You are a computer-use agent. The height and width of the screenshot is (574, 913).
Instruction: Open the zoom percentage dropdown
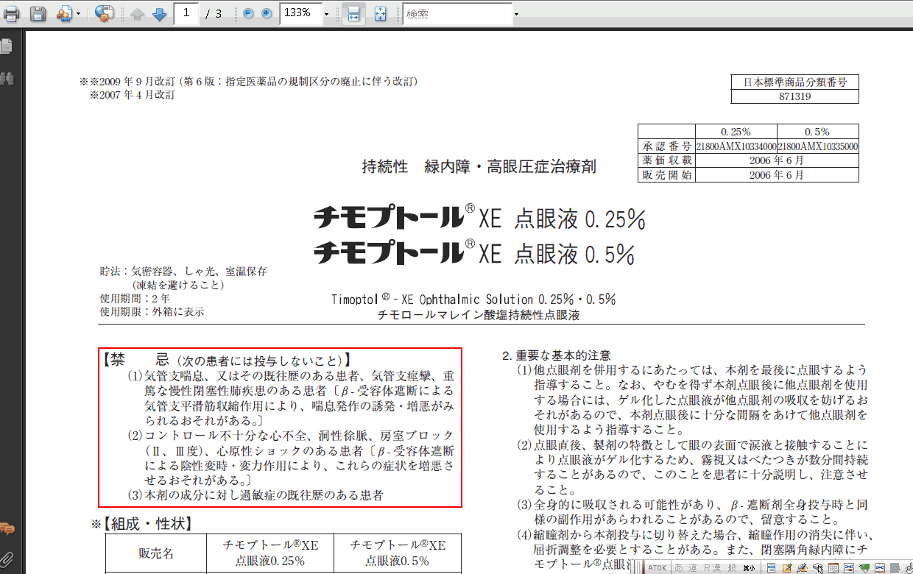[x=326, y=14]
